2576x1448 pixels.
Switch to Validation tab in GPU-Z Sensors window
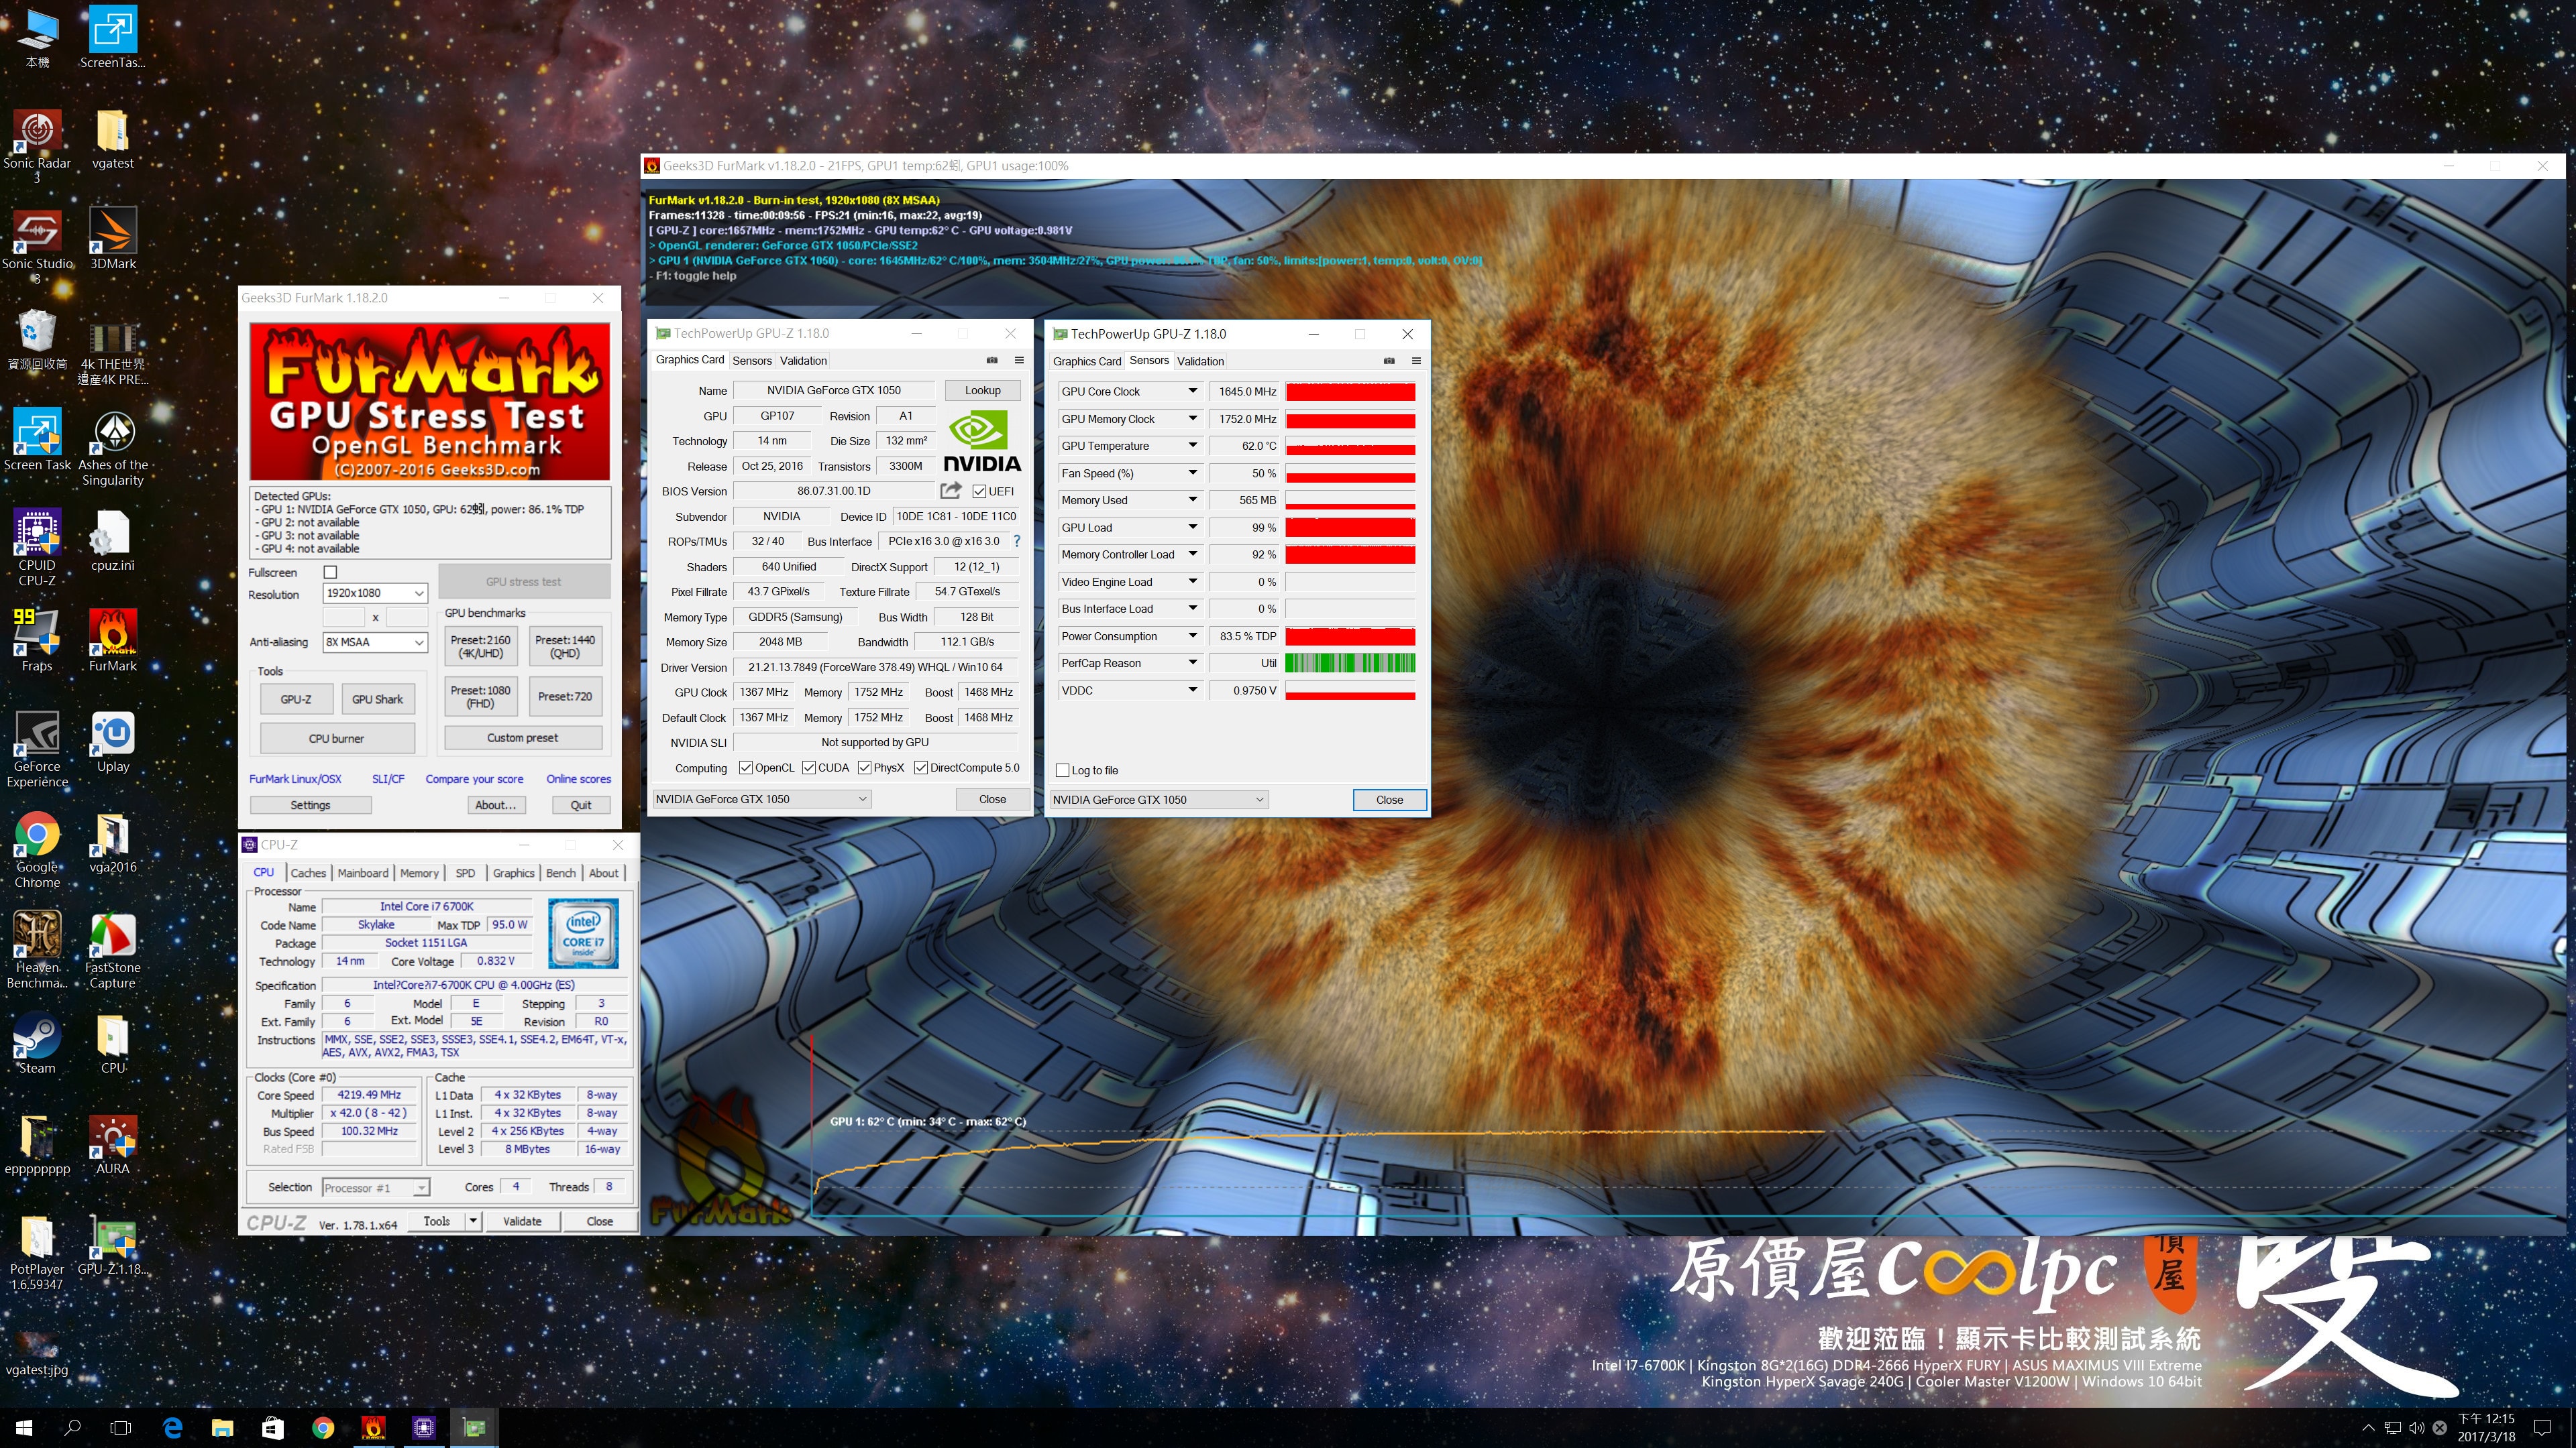(x=1200, y=361)
